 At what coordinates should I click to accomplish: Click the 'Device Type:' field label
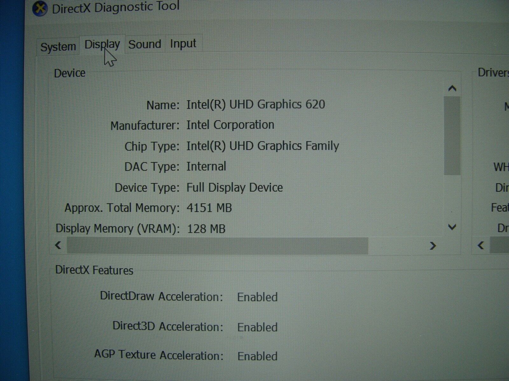coord(147,188)
